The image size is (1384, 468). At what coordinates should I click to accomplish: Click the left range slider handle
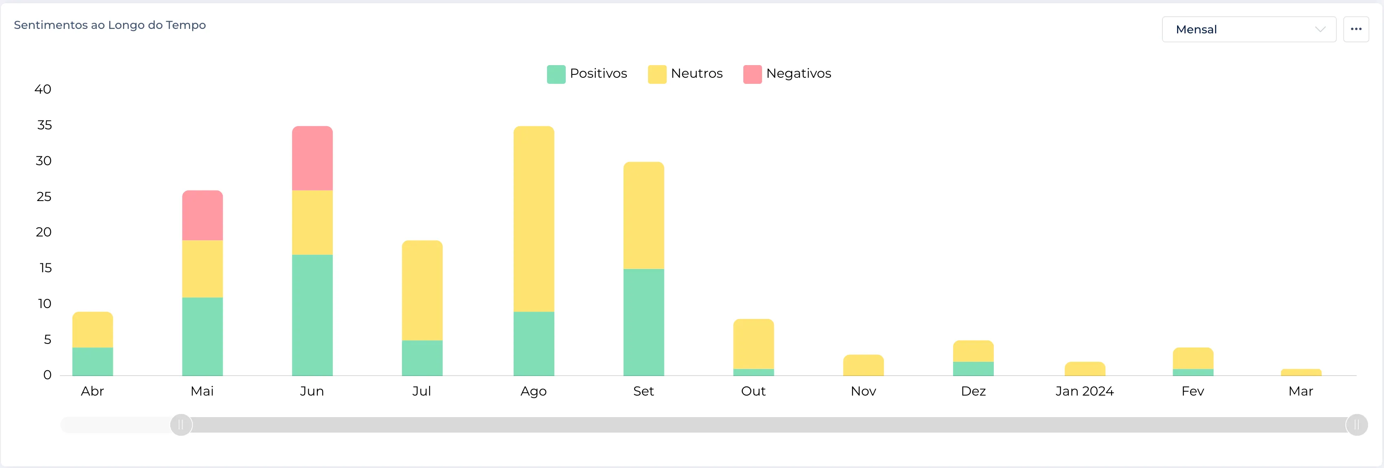[x=181, y=425]
